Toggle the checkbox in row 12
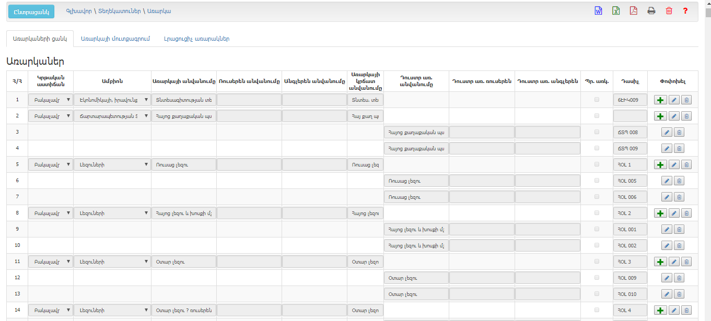Screen dimensions: 711x321 tap(597, 278)
